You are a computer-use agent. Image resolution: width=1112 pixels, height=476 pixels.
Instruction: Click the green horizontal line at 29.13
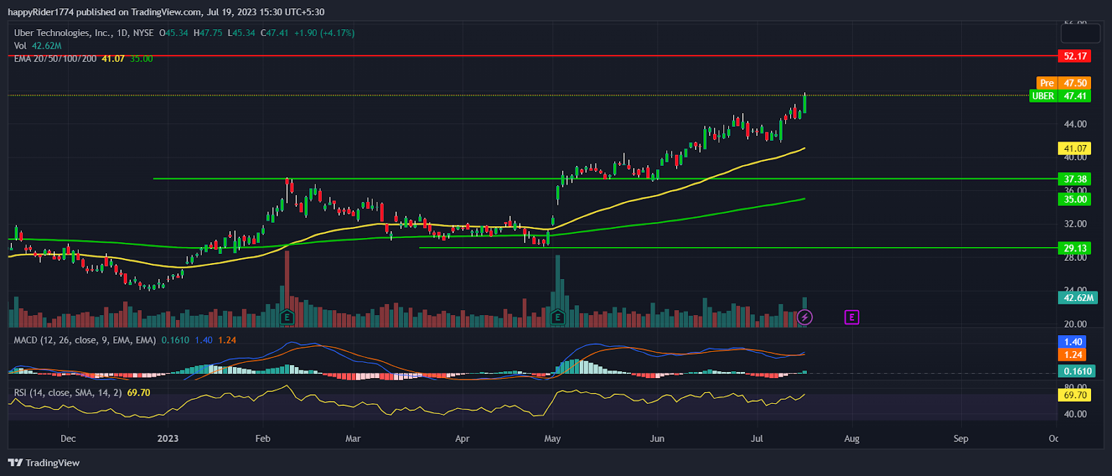coord(737,248)
